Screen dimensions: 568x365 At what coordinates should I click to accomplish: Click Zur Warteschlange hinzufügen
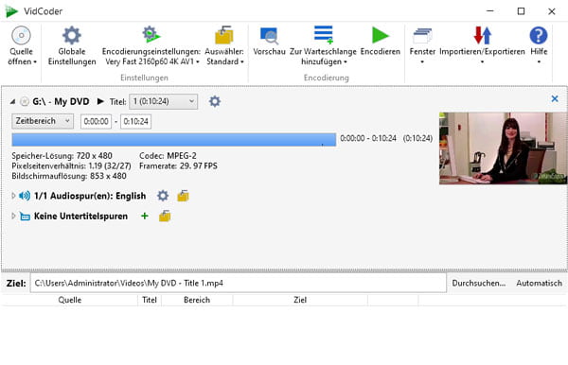[x=323, y=46]
